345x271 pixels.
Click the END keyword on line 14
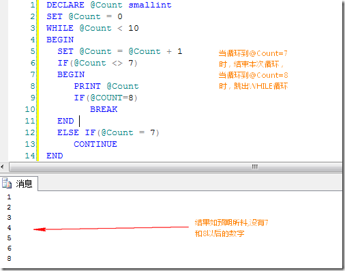click(x=55, y=156)
